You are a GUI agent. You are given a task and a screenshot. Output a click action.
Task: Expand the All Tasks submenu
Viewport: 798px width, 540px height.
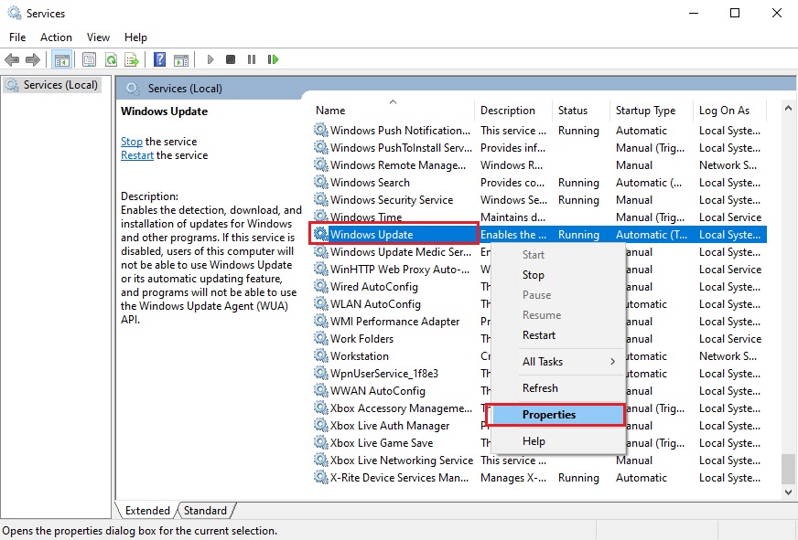click(x=558, y=362)
